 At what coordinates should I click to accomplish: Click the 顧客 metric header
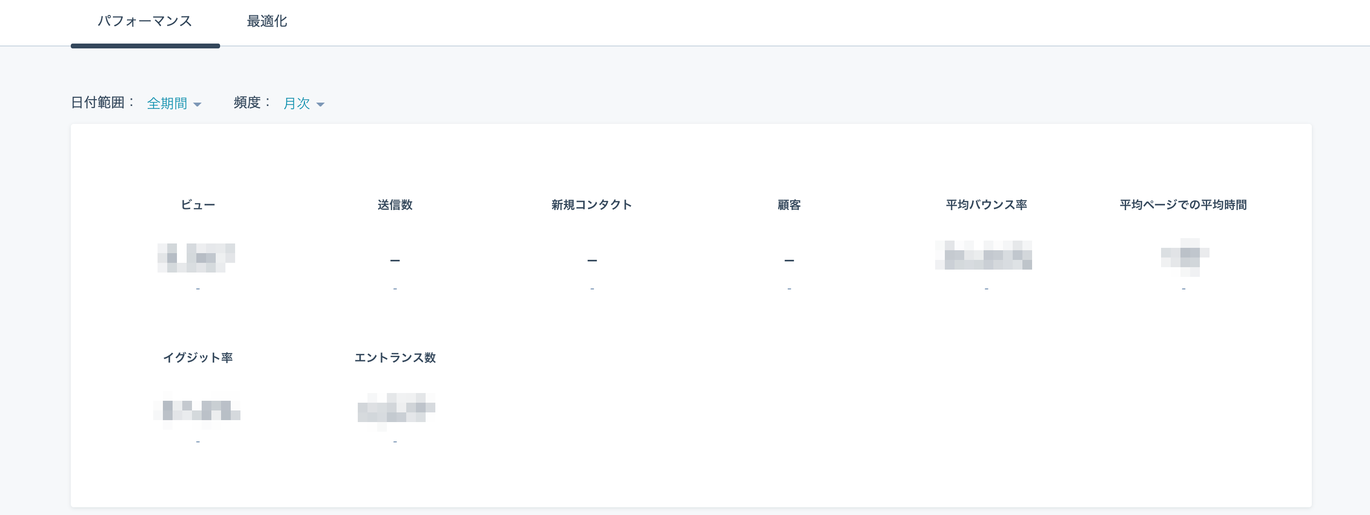click(789, 204)
